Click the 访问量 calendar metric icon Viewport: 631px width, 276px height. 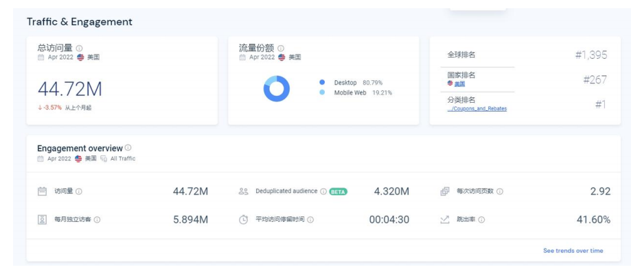click(x=43, y=191)
